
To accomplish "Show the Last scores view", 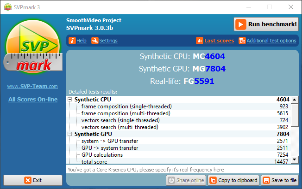I will pos(219,41).
